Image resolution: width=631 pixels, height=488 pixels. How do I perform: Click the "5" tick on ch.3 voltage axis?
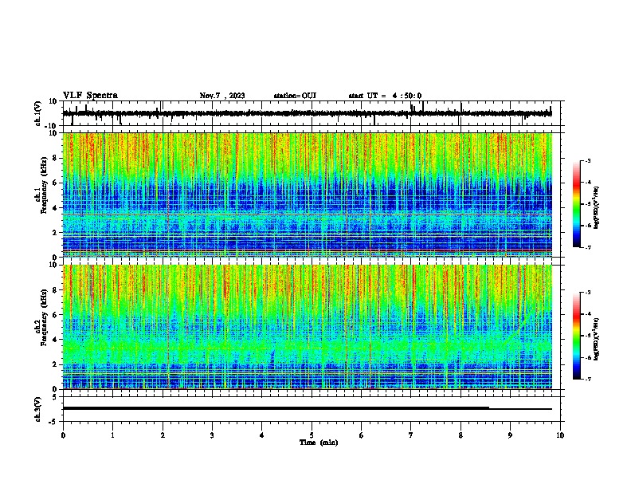tap(54, 397)
